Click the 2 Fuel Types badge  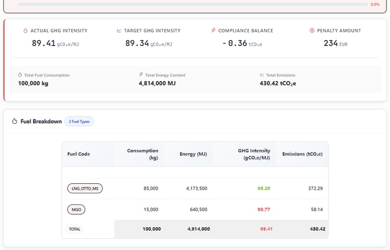pos(79,121)
